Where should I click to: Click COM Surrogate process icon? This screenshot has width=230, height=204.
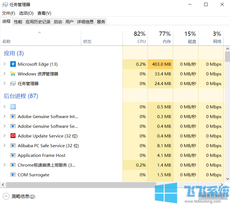tap(13, 175)
